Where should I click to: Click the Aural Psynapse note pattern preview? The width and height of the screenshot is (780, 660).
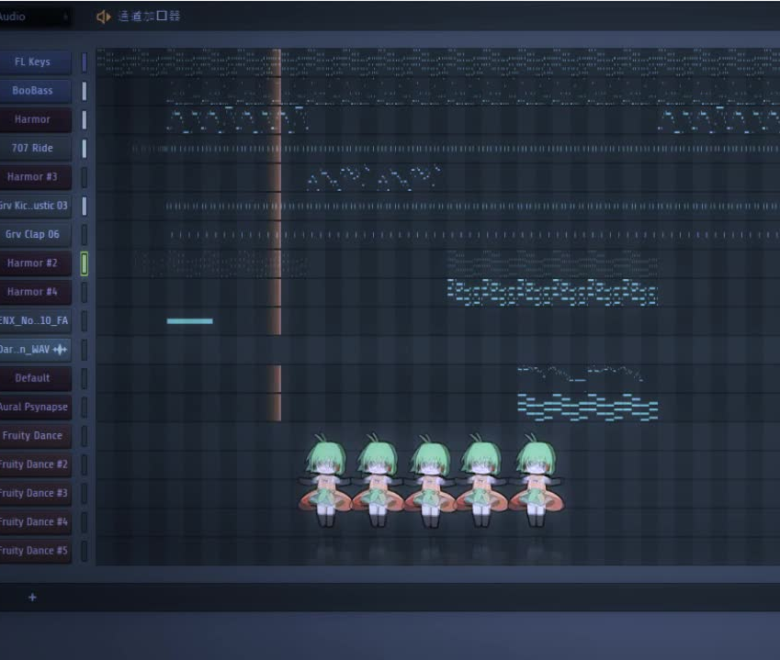(x=587, y=407)
